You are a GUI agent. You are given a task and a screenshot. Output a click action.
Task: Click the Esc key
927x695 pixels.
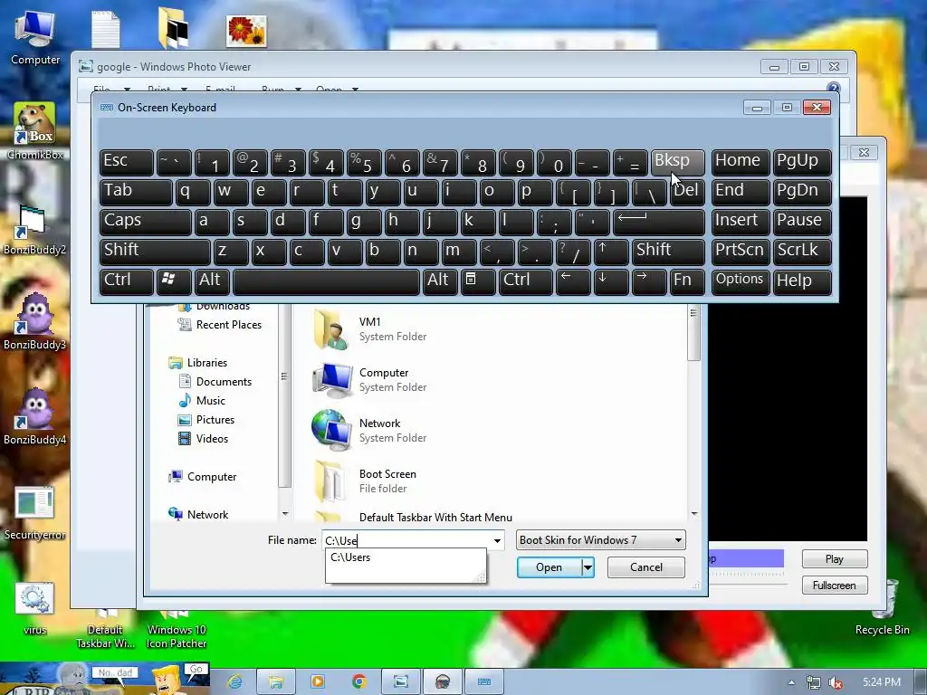(x=127, y=162)
